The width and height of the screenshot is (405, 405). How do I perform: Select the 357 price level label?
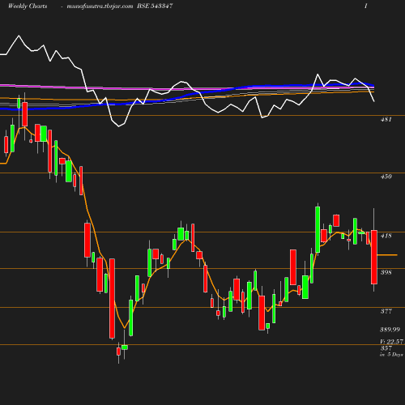(386, 348)
